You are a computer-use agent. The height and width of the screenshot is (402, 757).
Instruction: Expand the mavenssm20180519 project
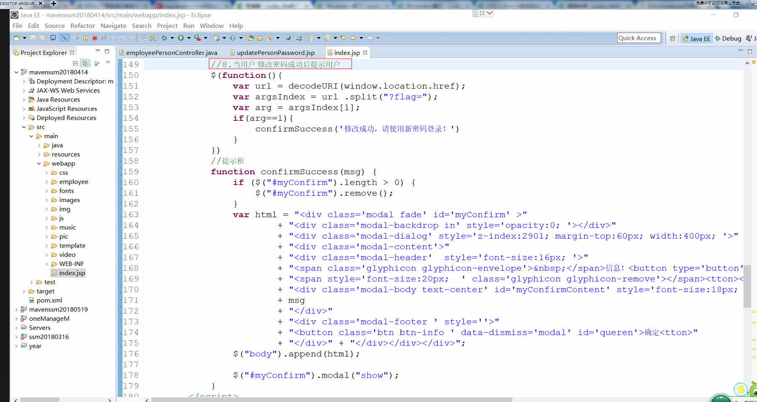[x=16, y=309]
